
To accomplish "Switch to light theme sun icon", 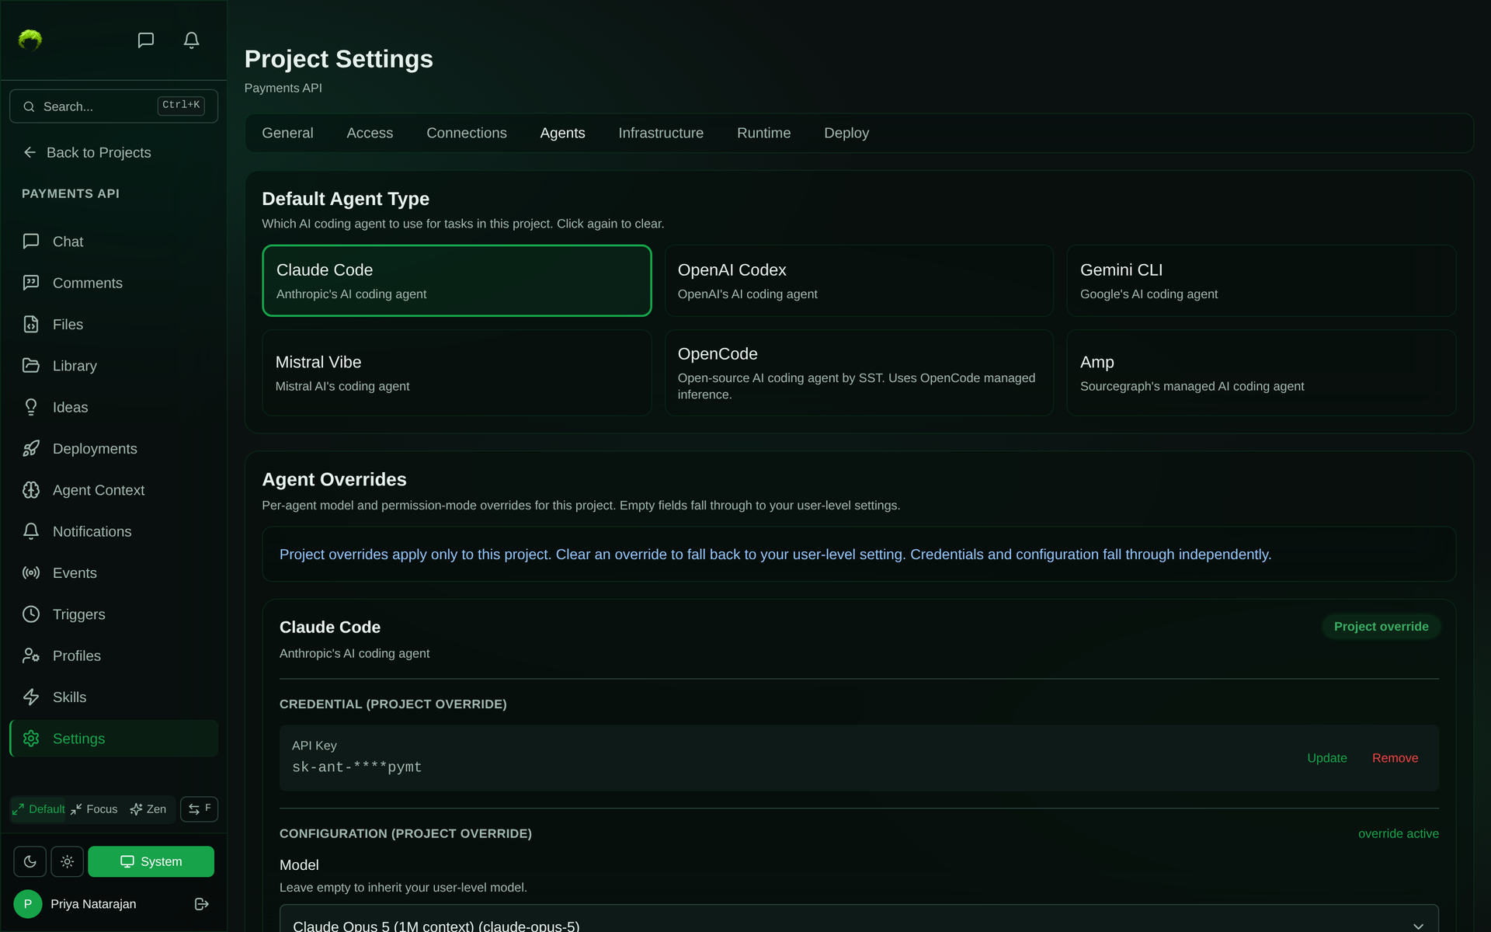I will [x=67, y=861].
